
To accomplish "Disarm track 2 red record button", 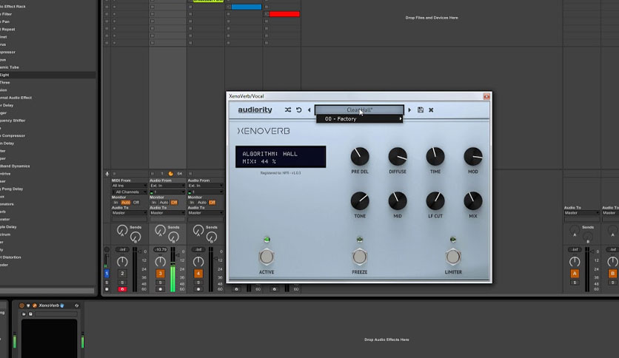I will coord(122,289).
